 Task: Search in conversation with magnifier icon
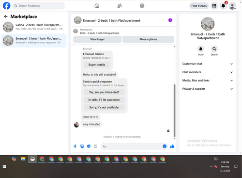tap(214, 49)
